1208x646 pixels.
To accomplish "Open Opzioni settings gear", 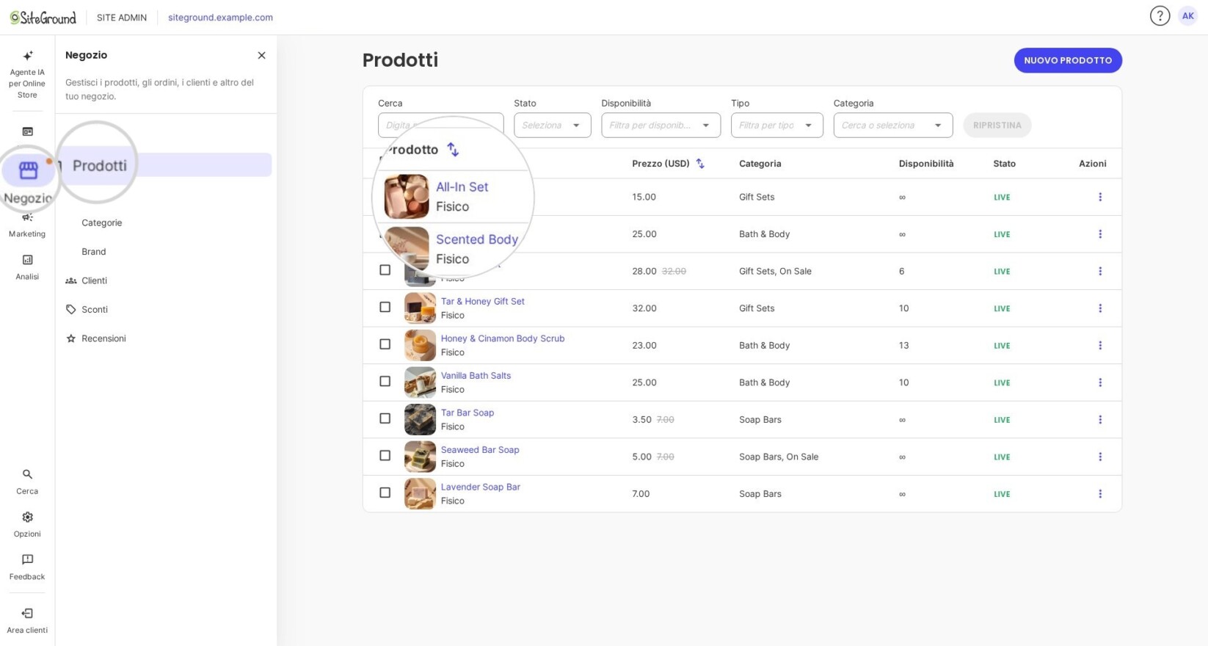I will coord(27,524).
